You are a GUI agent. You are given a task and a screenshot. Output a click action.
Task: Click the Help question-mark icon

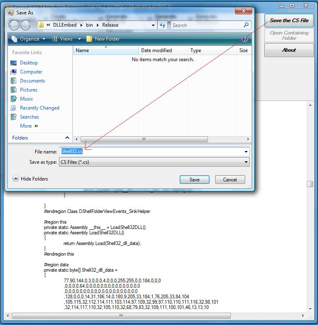tap(245, 39)
